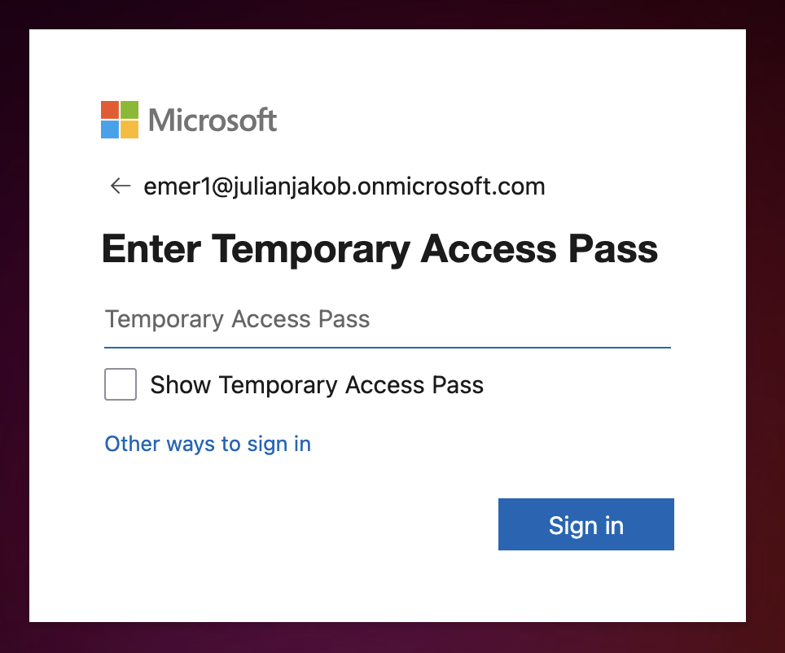Tick the Show Temporary Access Pass checkbox
The height and width of the screenshot is (653, 785).
point(121,384)
